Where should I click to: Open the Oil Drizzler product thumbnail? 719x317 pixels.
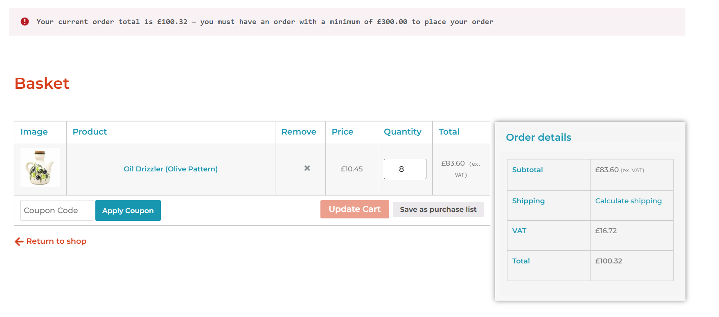(40, 168)
